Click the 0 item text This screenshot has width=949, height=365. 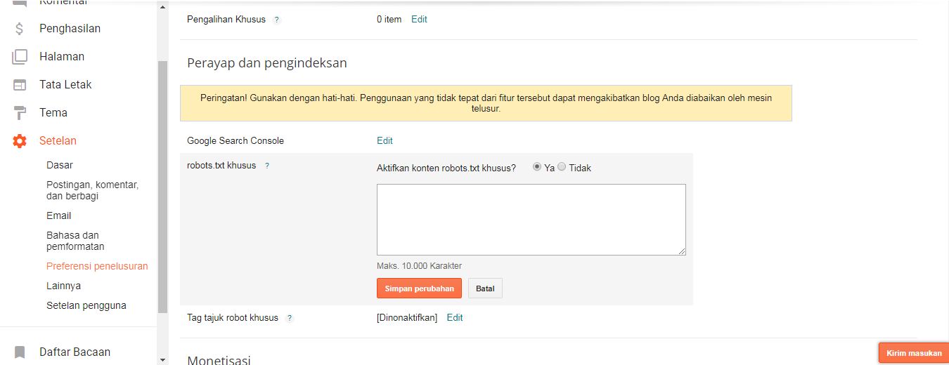coord(389,20)
